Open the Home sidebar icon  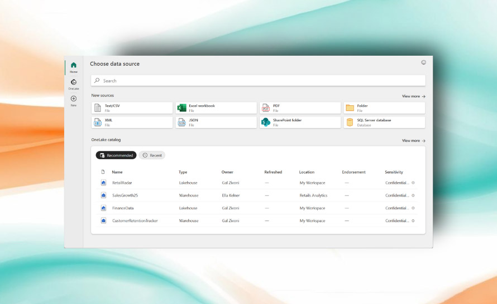74,65
